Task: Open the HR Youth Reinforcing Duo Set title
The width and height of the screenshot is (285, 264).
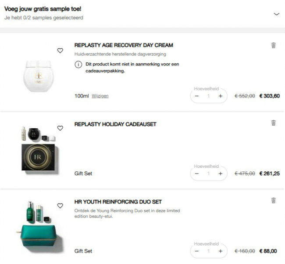Action: pos(118,202)
